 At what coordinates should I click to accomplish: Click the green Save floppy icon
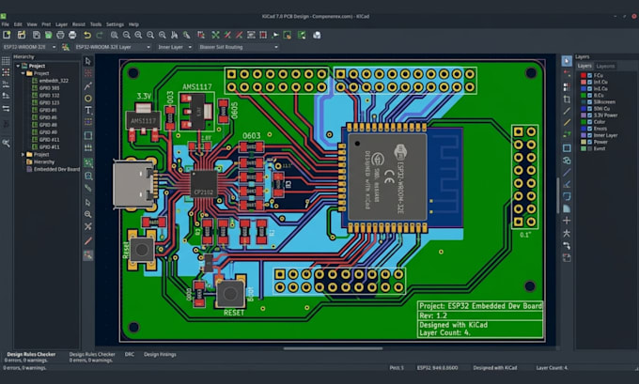[49, 35]
